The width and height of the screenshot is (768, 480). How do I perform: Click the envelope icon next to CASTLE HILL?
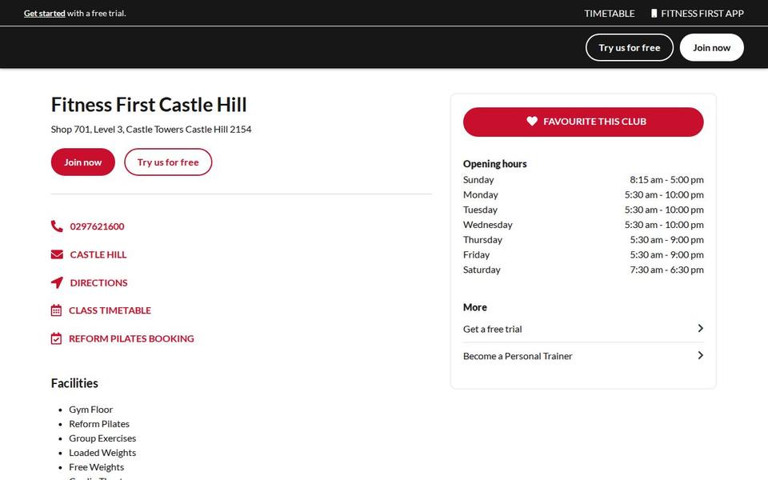57,254
